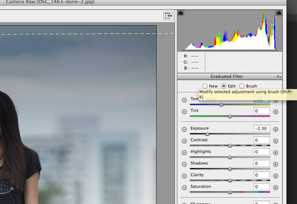Click the Exposure label
This screenshot has height=204, width=297.
point(200,128)
